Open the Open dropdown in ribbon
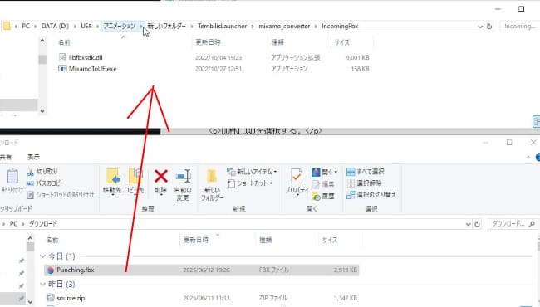This screenshot has width=540, height=307. point(324,172)
